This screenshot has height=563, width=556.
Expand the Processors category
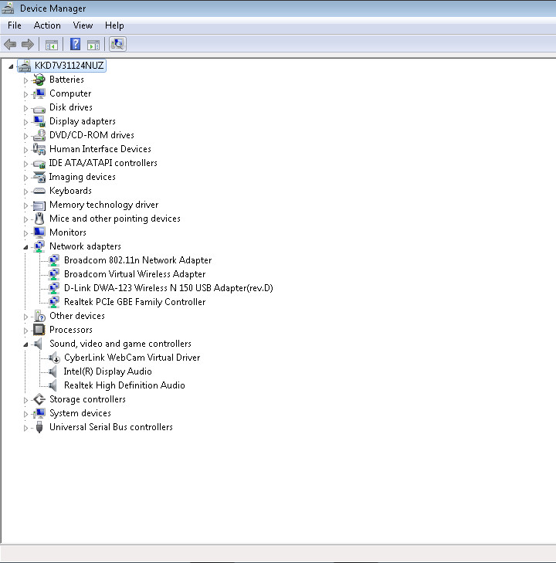25,331
